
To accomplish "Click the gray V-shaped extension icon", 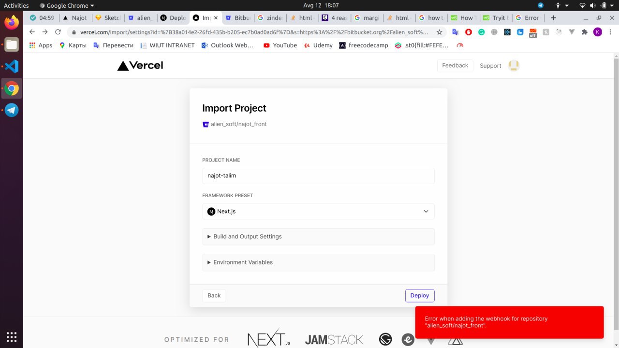I will tap(572, 32).
